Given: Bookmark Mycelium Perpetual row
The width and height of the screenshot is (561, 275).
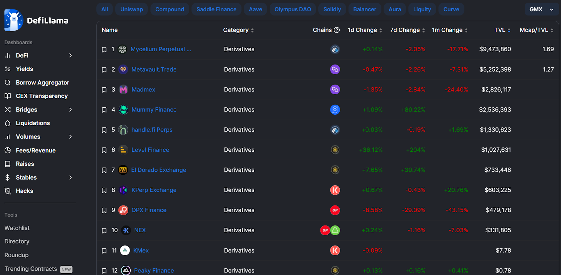Looking at the screenshot, I should coord(104,49).
